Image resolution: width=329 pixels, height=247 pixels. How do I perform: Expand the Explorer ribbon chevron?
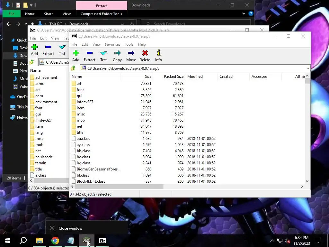[x=244, y=14]
